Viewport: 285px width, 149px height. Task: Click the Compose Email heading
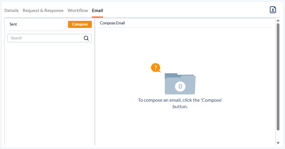(112, 23)
